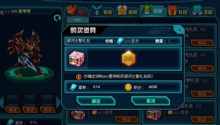This screenshot has width=220, height=125.
Task: Click the blue 星券 ticket icon in balance bar
Action: coord(73,87)
